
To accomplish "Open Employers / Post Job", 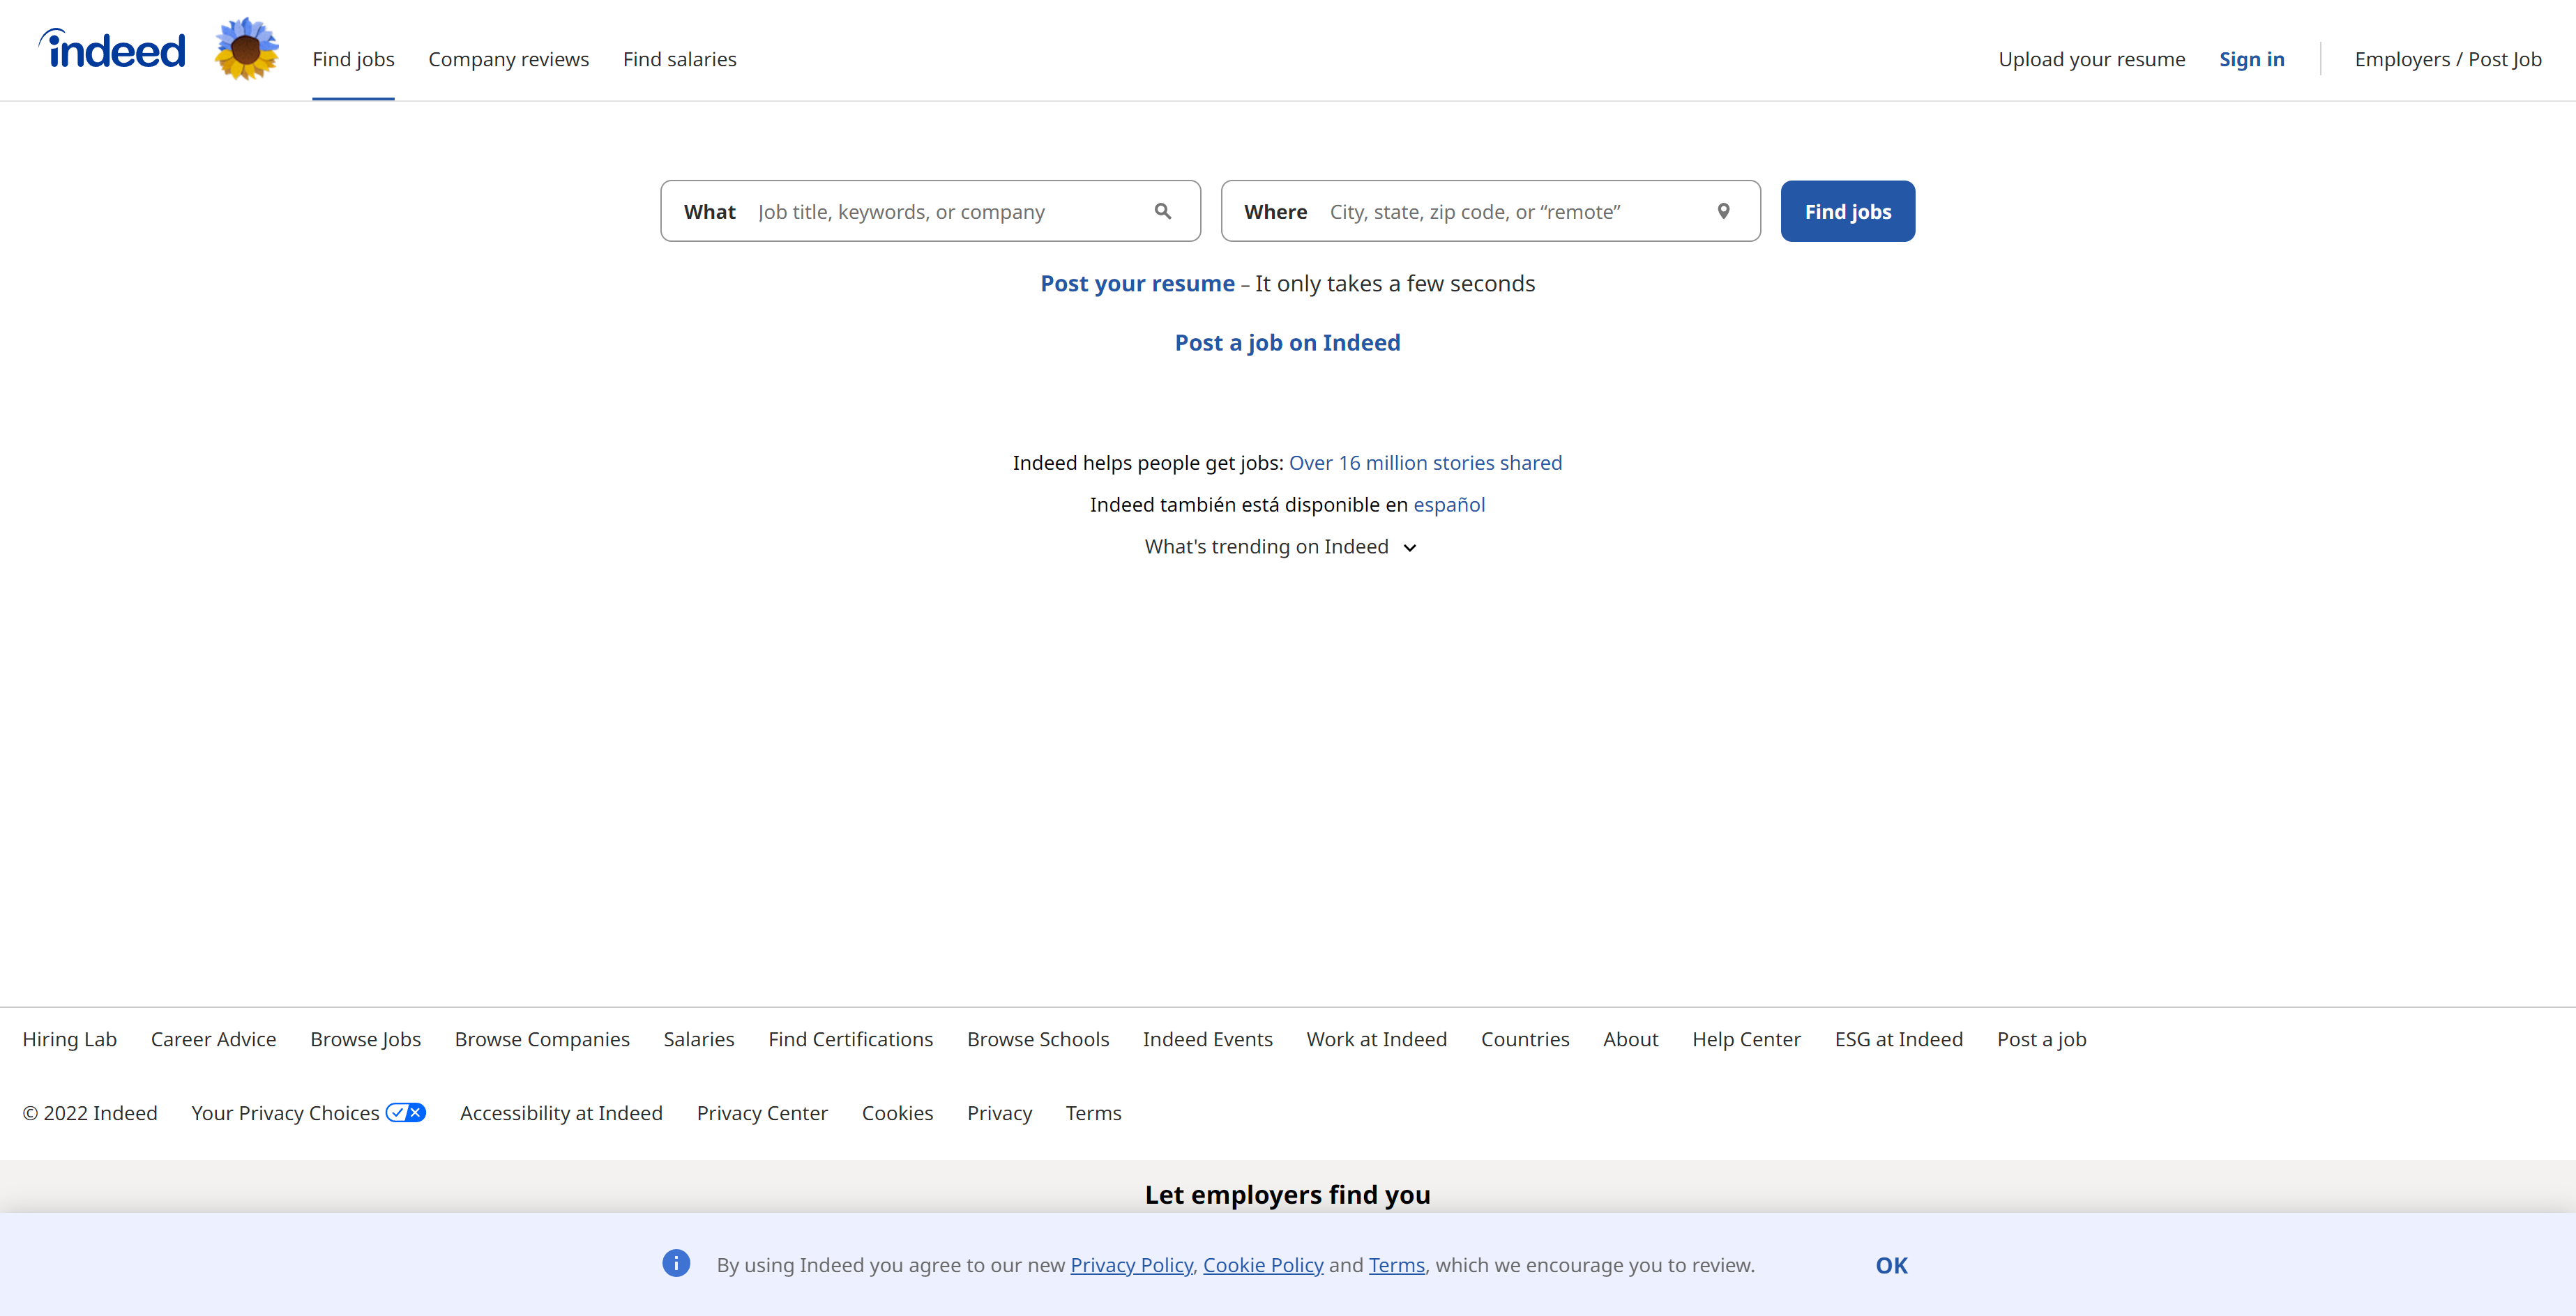I will (x=2448, y=59).
